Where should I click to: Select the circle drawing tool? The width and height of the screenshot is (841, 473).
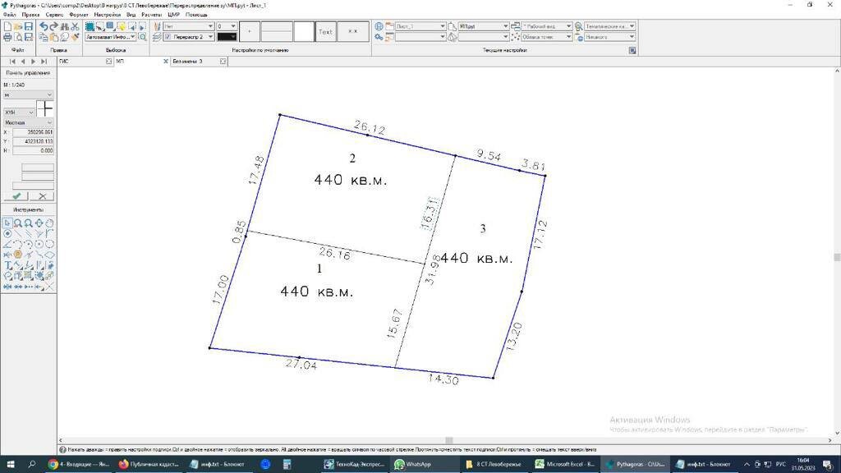click(39, 244)
